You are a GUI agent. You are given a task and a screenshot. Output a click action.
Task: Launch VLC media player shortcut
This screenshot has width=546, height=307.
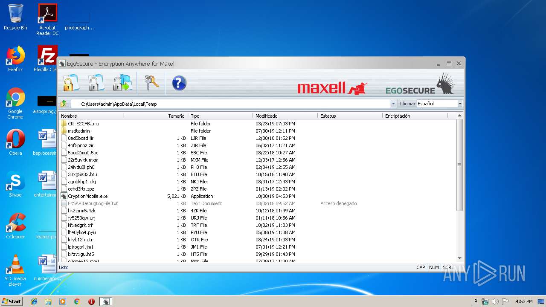tap(15, 270)
